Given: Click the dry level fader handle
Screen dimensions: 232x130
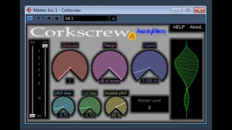Looking at the screenshot, I should pyautogui.click(x=32, y=116).
